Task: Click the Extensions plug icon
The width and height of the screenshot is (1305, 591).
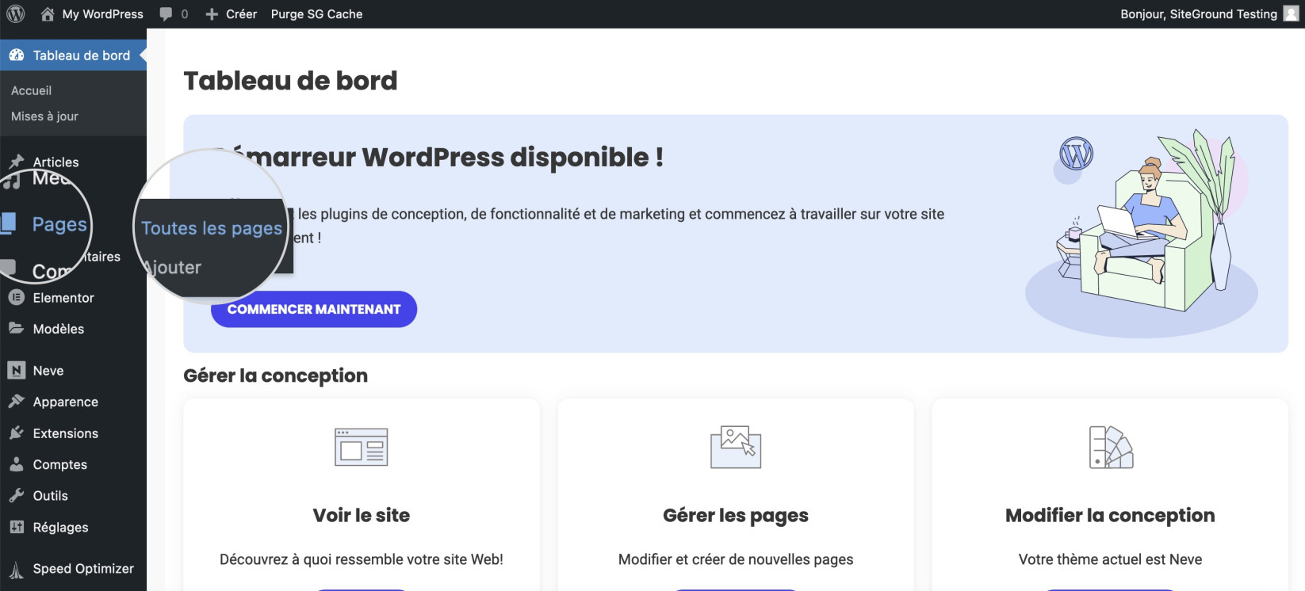Action: click(x=17, y=433)
